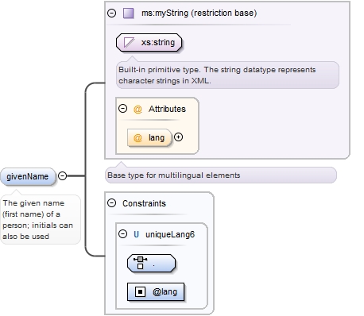364x316 pixels.
Task: Click the @ icon next to Attributes
Action: 137,109
